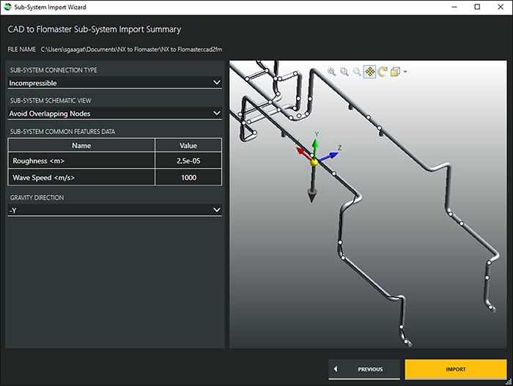Viewport: 513px width, 386px height.
Task: Click the grey gravity direction arrow
Action: tap(312, 185)
